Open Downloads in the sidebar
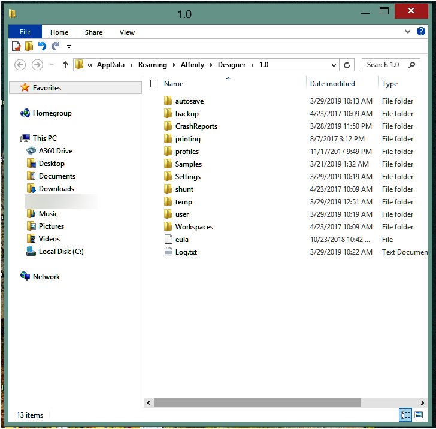The image size is (436, 429). pyautogui.click(x=56, y=189)
